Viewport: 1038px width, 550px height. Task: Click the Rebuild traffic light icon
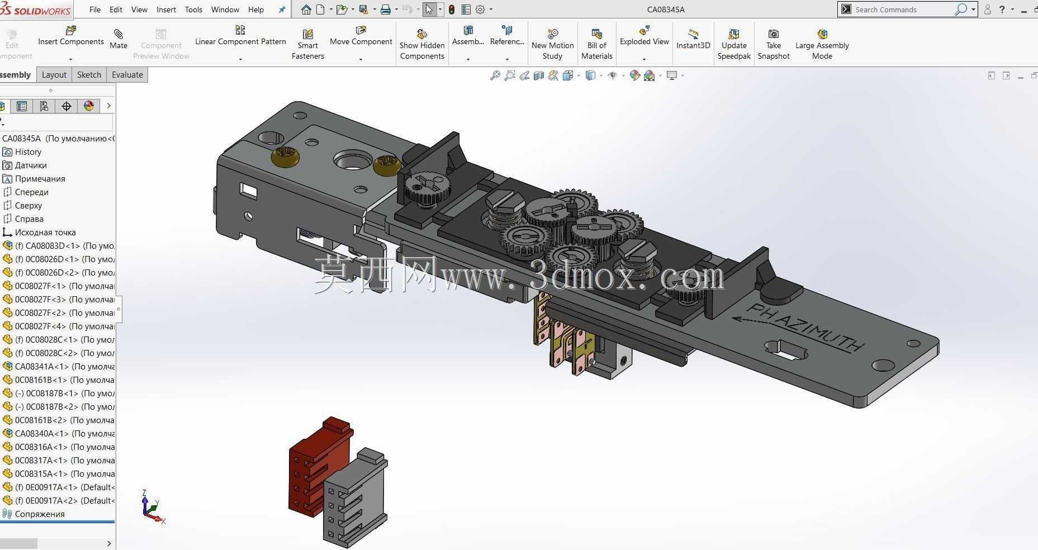click(452, 10)
